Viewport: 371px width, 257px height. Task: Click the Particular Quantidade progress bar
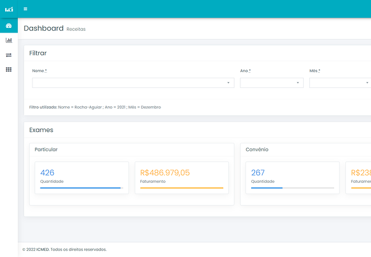[x=82, y=188]
